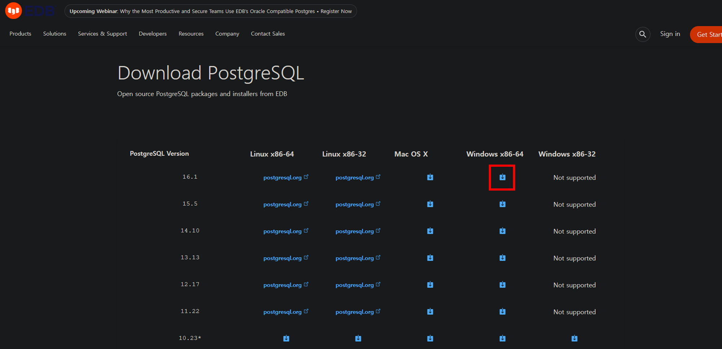Open postgresql.org link for 12.17 Linux x86-64

click(x=286, y=285)
